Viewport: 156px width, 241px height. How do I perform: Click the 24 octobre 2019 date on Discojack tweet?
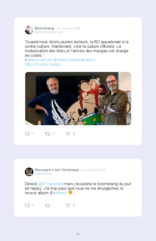[x=93, y=170]
